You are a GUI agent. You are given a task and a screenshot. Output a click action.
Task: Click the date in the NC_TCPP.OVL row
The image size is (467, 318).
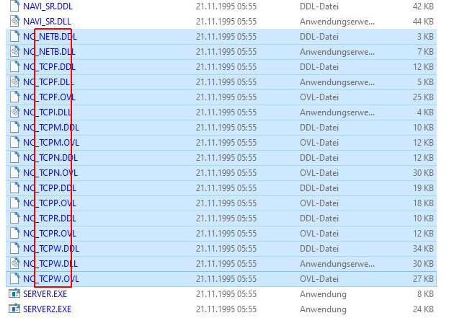[226, 203]
